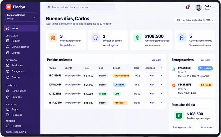Open the user menu chevron beside Carlos
Screen dimensions: 221x137
tap(214, 8)
